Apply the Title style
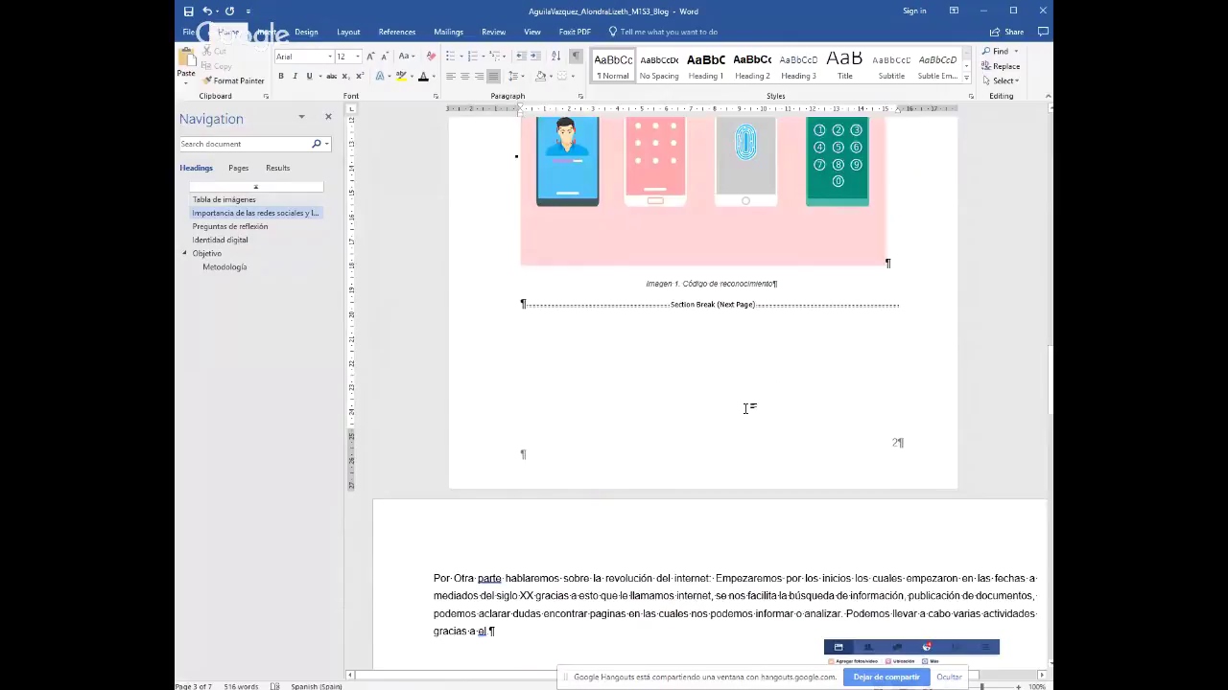This screenshot has width=1228, height=690. pos(844,66)
